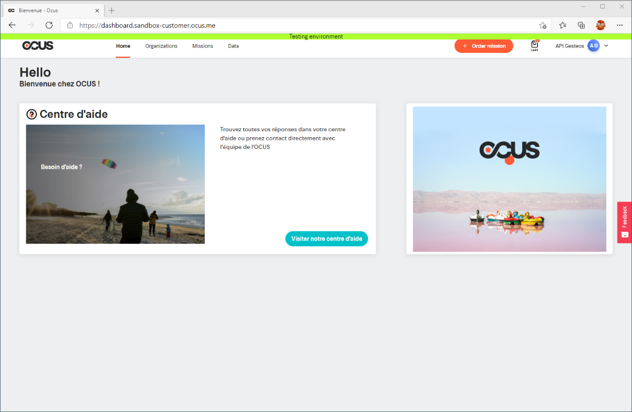Expand the API Gesteos account dropdown
The width and height of the screenshot is (632, 412).
(x=606, y=46)
